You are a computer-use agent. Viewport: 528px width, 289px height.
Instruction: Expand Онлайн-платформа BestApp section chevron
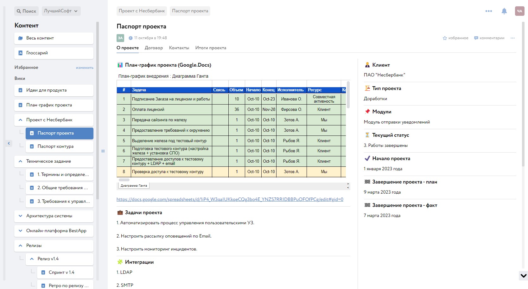click(20, 231)
